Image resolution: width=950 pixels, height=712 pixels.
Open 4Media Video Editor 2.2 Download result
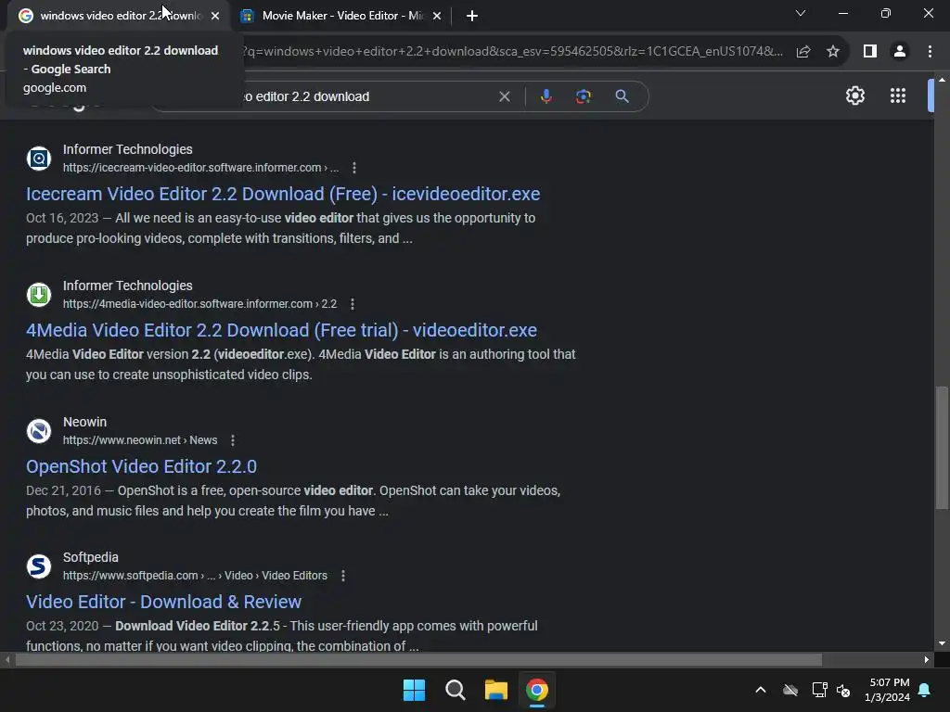pyautogui.click(x=281, y=330)
